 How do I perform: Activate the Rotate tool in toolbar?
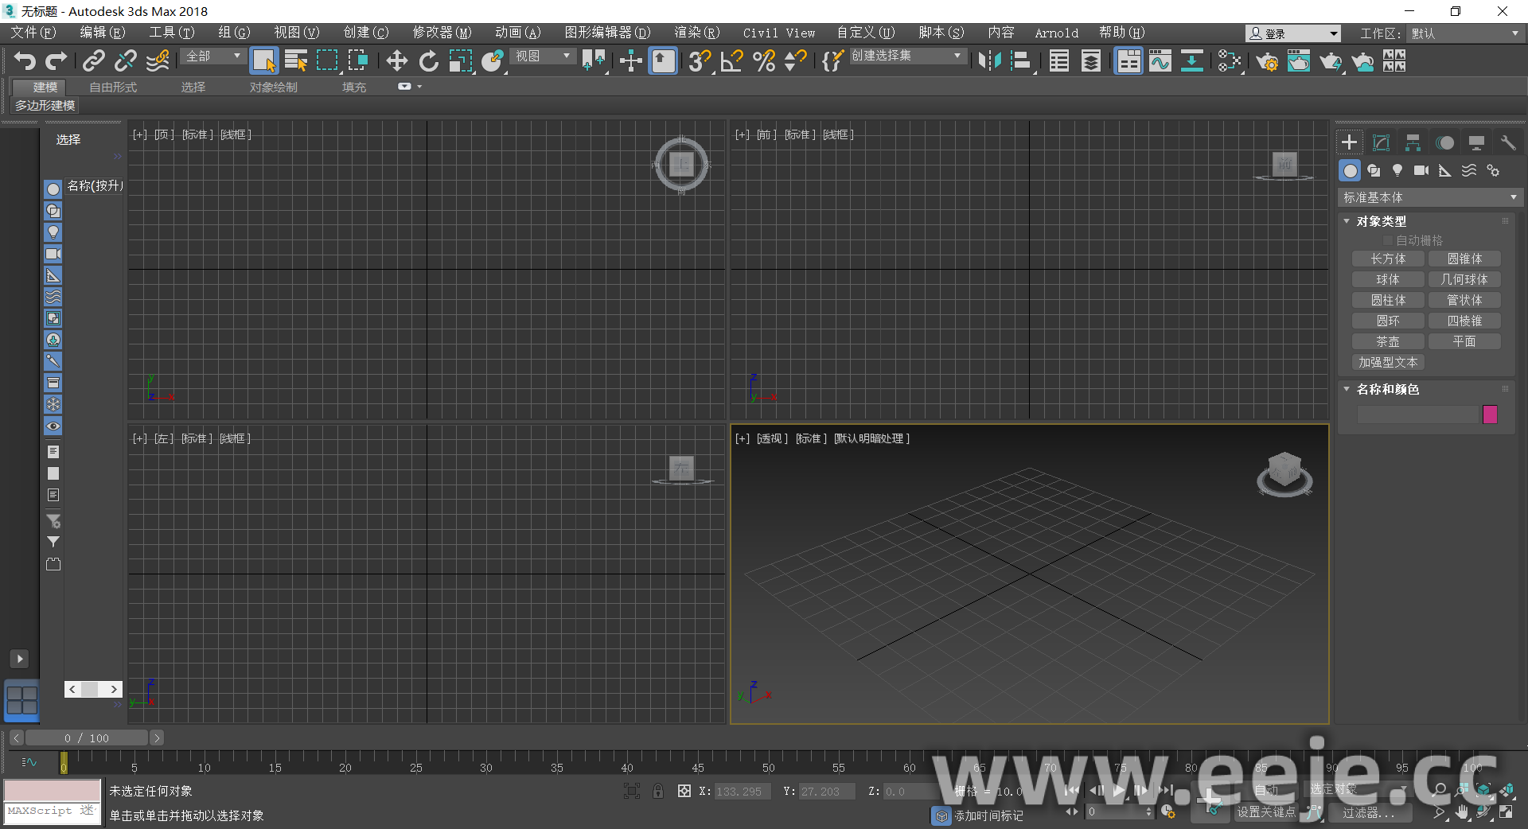(x=429, y=61)
